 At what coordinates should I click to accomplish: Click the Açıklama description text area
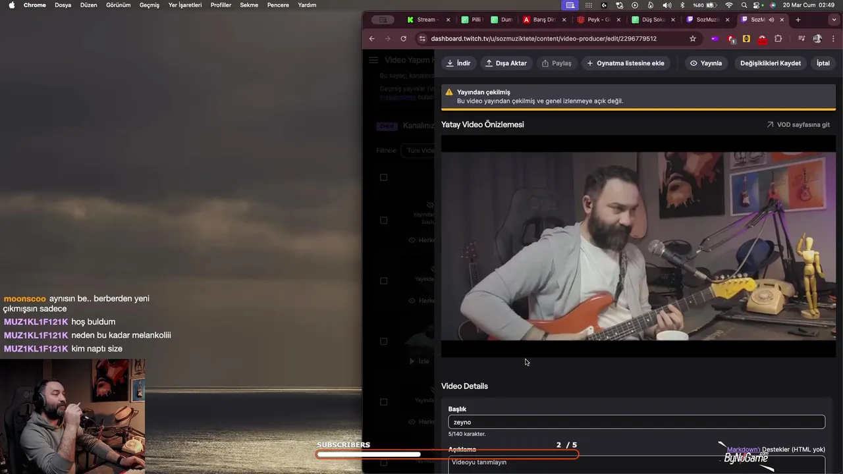tap(636, 463)
